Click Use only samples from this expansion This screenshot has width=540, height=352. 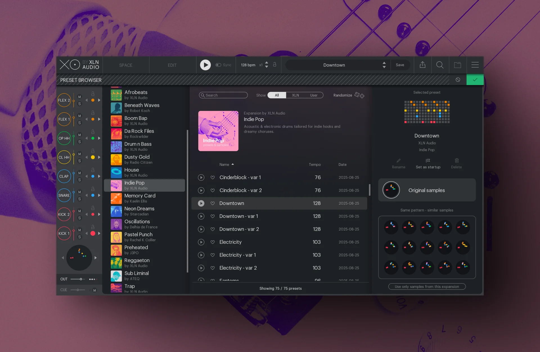coord(427,286)
